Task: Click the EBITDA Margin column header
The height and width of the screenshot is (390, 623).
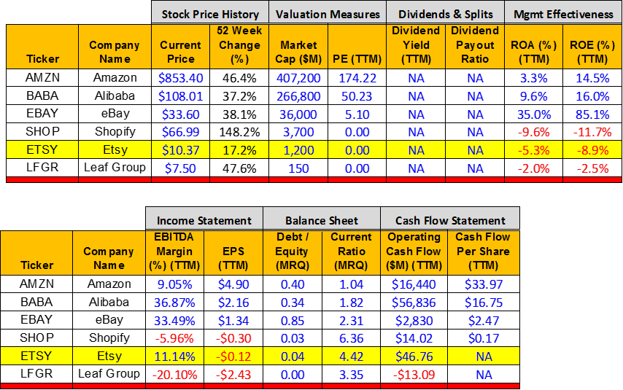Action: (x=174, y=251)
